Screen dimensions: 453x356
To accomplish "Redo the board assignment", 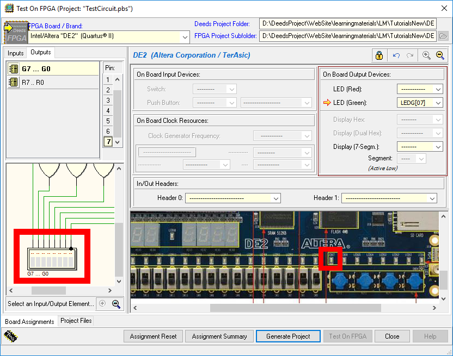I will tap(410, 55).
